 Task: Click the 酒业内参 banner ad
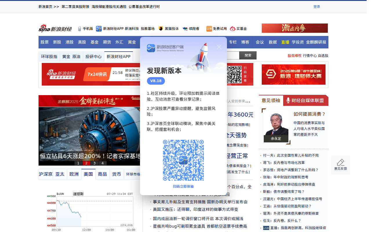(x=295, y=28)
